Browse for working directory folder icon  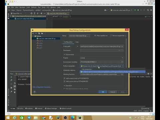122,74
